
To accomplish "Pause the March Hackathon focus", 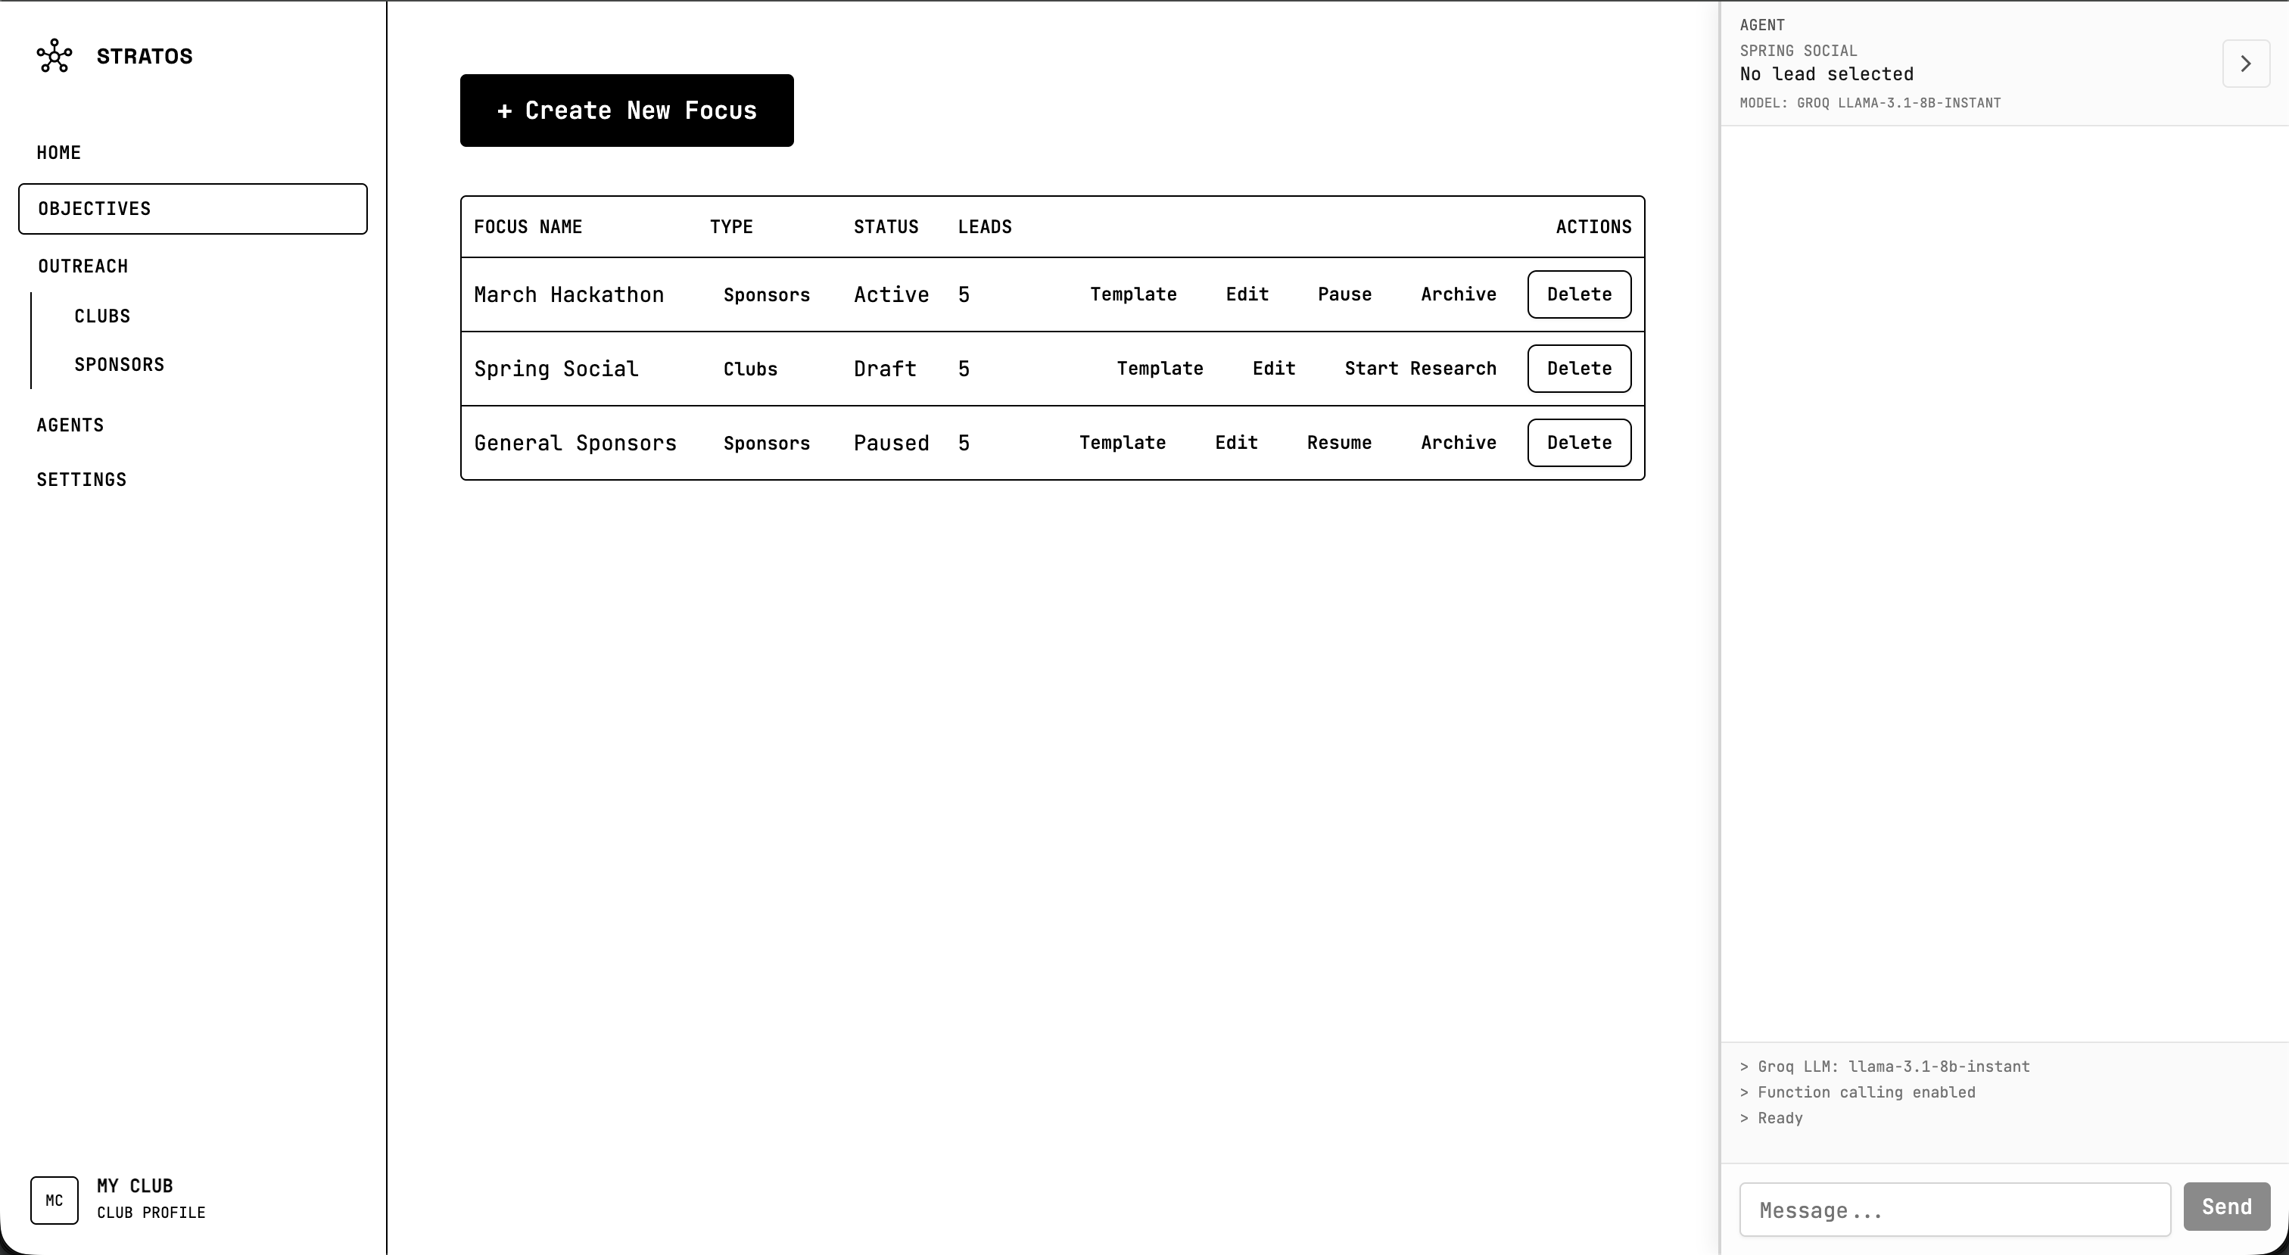I will (1344, 294).
